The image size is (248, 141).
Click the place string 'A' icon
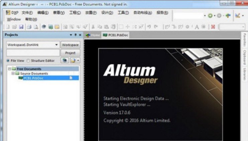(197, 27)
